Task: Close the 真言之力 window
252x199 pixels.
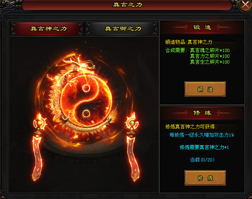Action: coord(245,5)
